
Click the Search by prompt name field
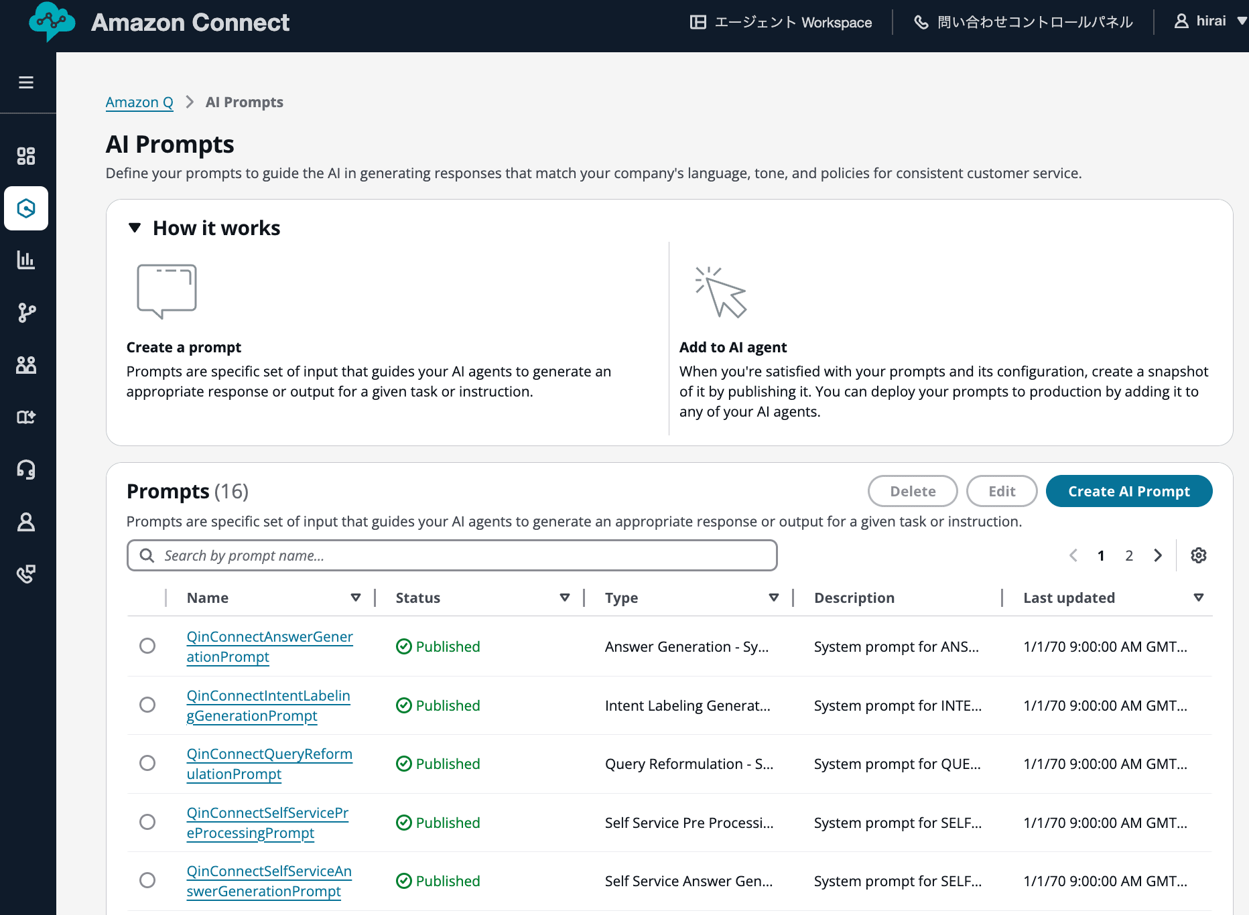coord(452,555)
